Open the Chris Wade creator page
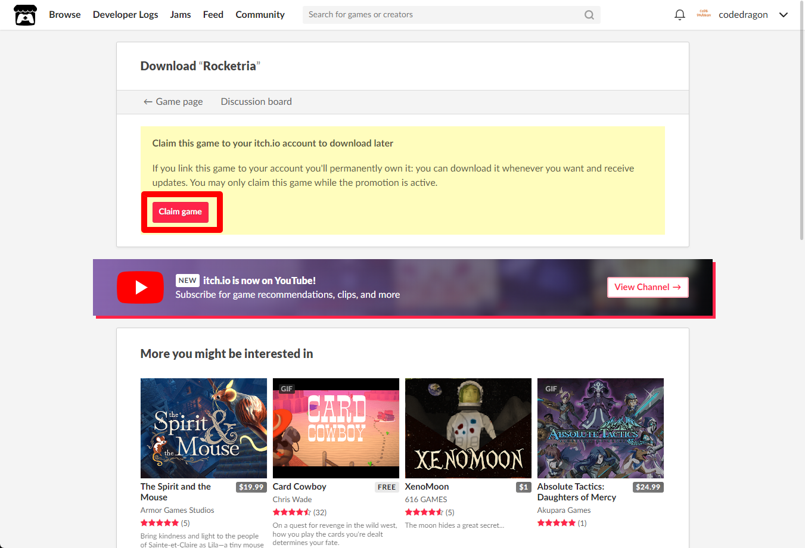The image size is (805, 548). point(292,500)
